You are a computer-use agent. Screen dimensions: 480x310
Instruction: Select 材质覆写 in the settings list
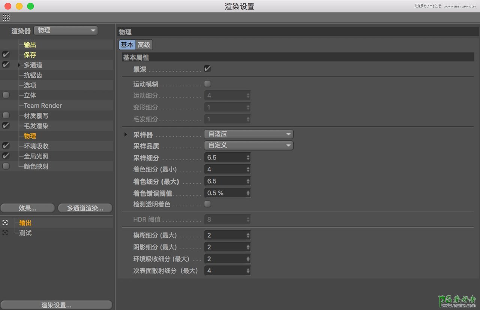[36, 116]
